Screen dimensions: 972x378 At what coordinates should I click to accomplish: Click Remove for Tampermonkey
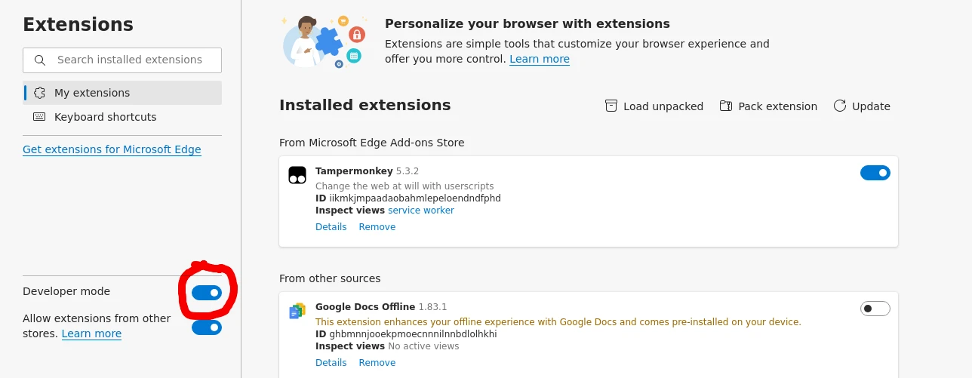point(377,227)
